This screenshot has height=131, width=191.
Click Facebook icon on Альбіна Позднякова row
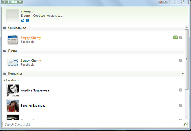pyautogui.click(x=181, y=90)
